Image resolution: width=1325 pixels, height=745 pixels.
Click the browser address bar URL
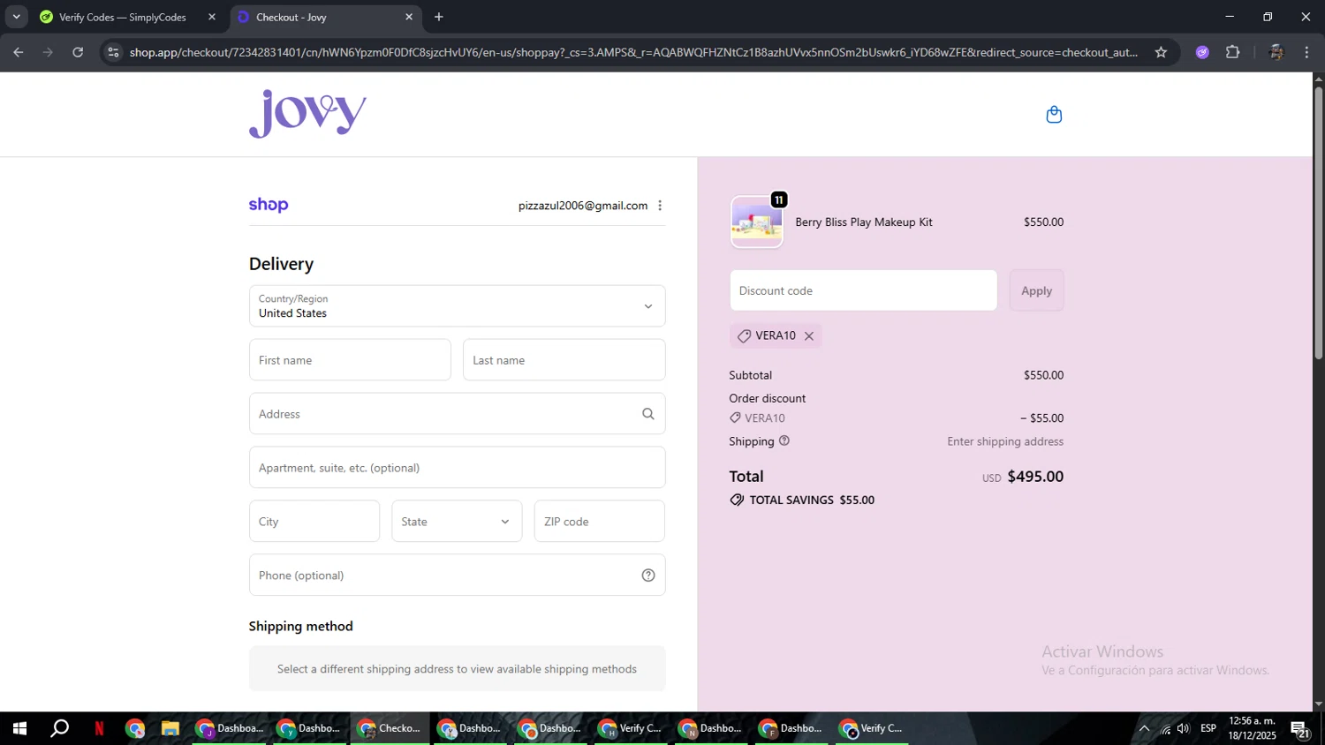633,52
